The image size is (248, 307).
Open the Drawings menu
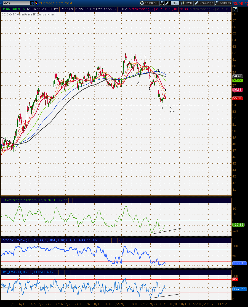pos(204,3)
